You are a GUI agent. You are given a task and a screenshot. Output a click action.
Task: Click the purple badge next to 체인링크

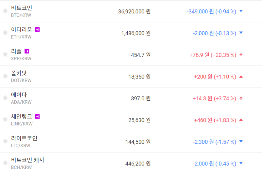tap(37, 116)
